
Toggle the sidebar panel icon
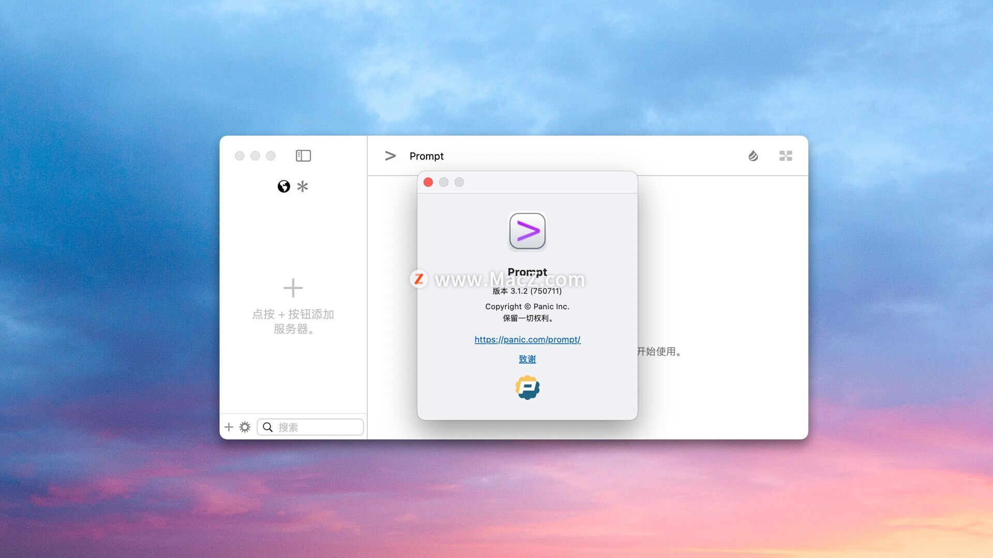point(303,156)
